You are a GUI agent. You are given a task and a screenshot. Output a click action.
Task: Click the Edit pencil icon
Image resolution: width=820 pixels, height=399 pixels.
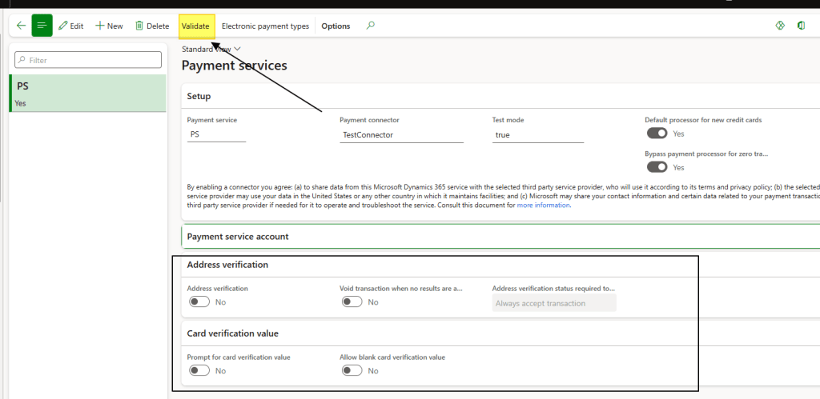(63, 26)
